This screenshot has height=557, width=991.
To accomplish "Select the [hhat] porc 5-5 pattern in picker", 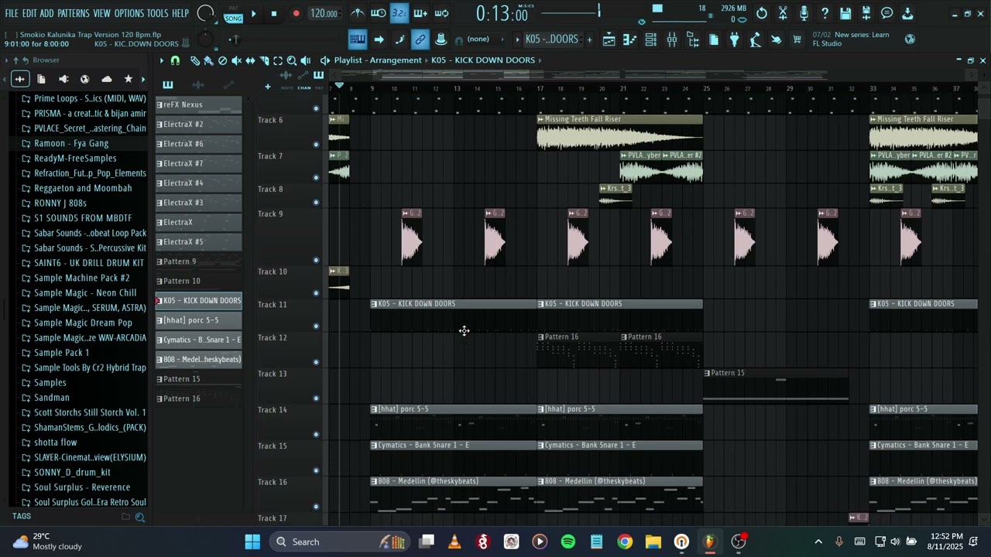I will pos(199,320).
